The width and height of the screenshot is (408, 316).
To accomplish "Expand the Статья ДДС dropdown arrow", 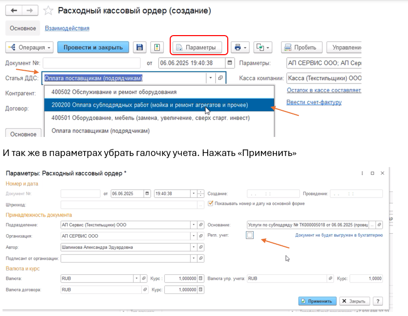I will (211, 78).
